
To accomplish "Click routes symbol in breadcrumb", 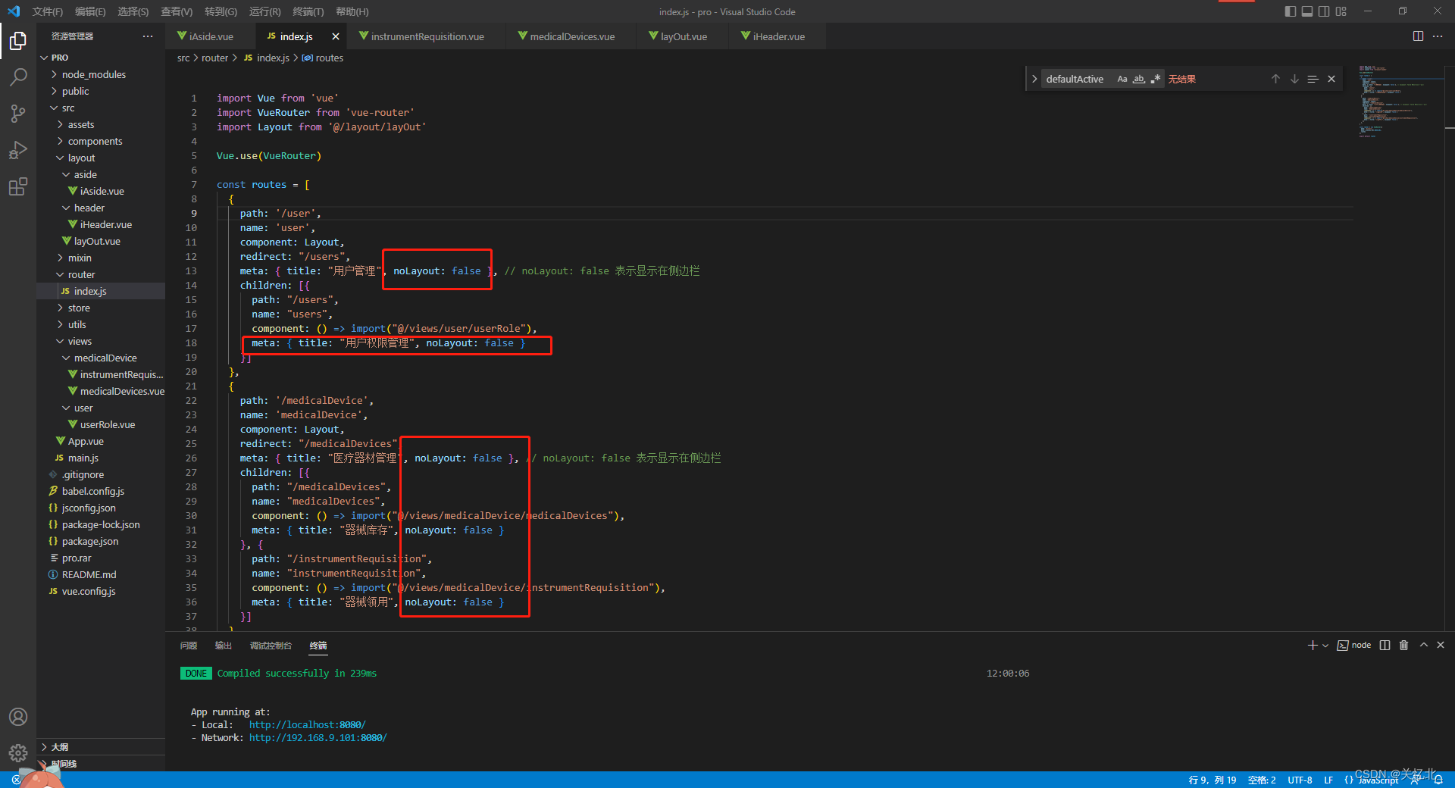I will coord(323,58).
